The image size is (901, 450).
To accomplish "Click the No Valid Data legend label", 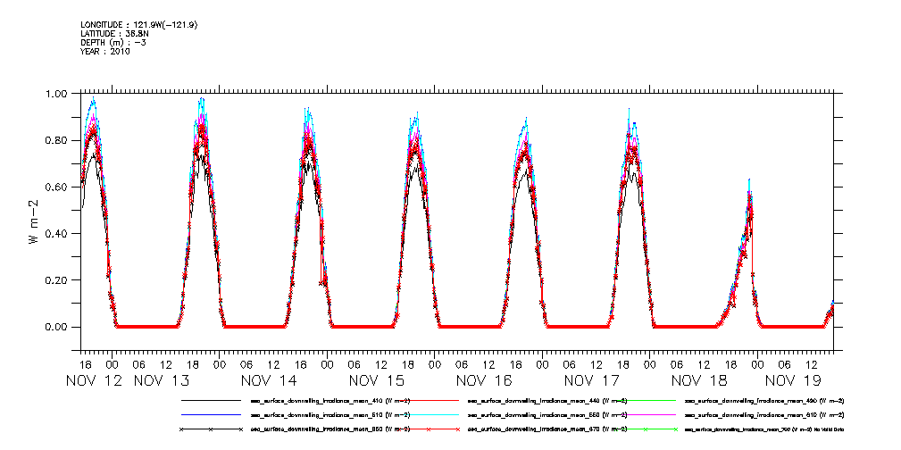I will coord(764,429).
